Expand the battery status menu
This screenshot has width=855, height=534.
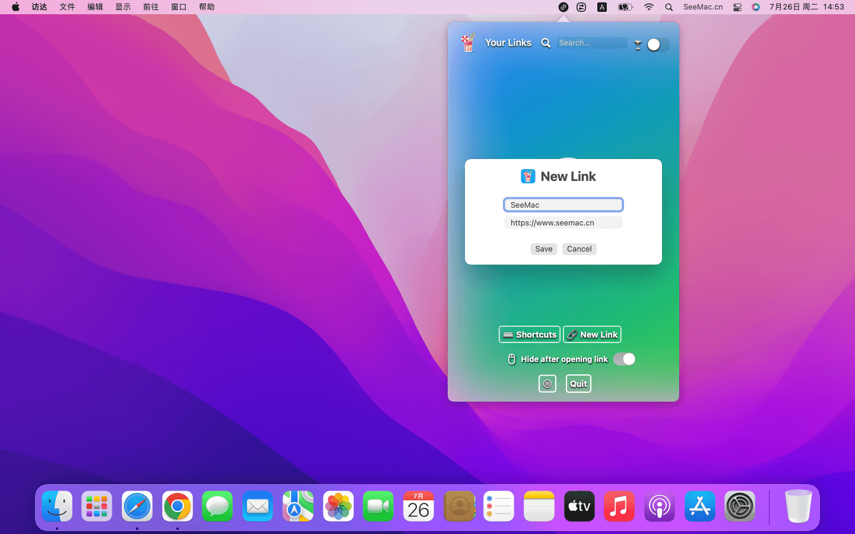coord(625,7)
